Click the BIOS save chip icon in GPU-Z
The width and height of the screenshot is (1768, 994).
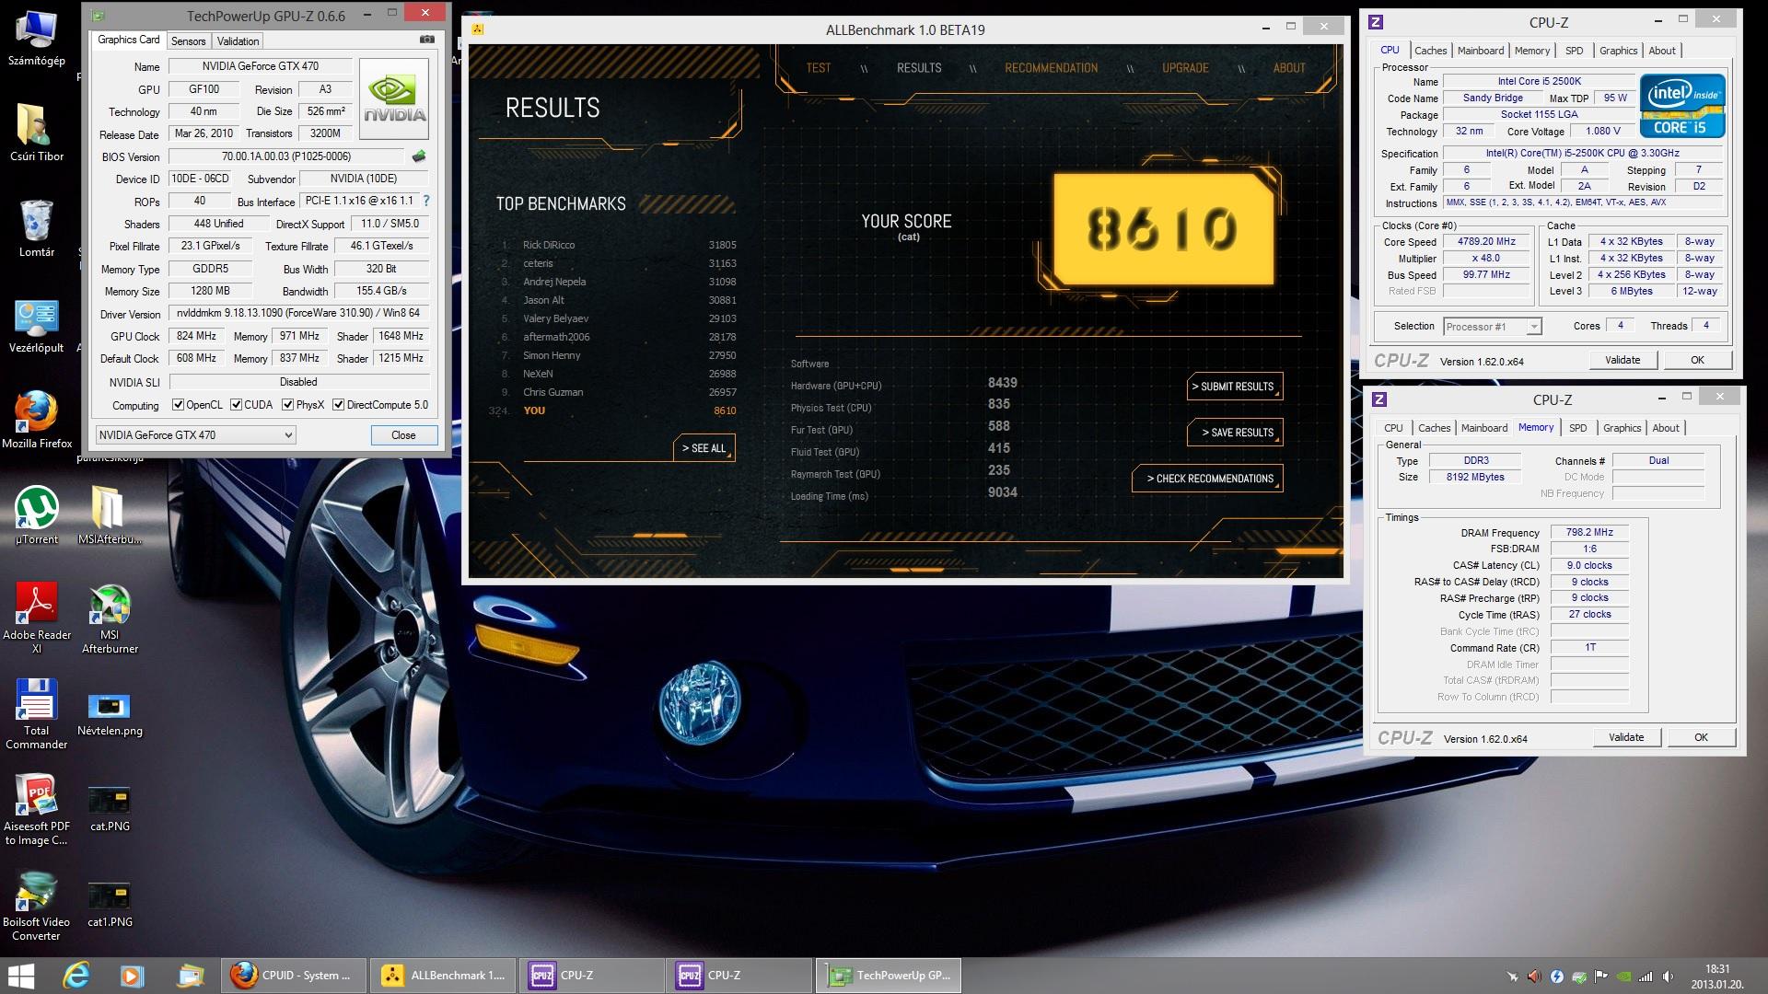point(419,156)
